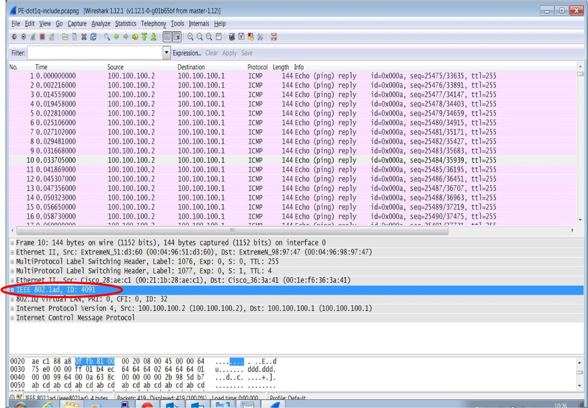Select packet 5 with seq=25479/34659
Viewport: 588px width, 408px height.
pos(293,113)
